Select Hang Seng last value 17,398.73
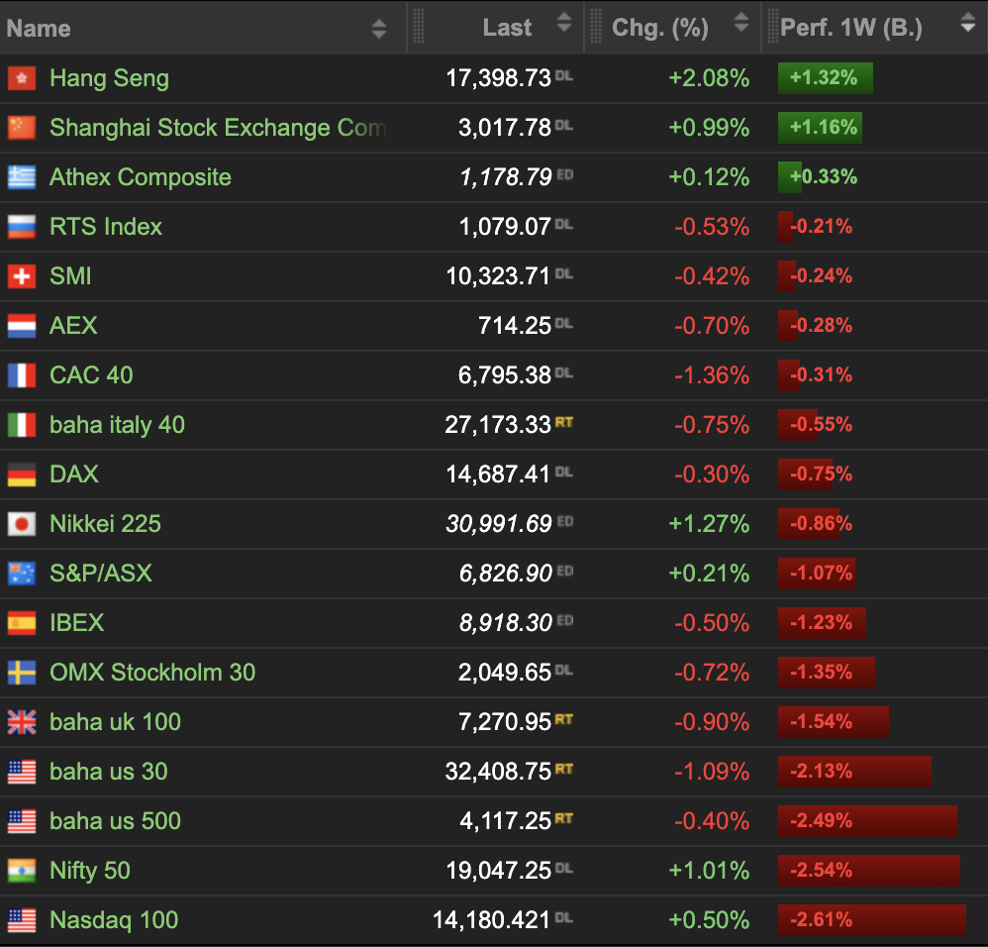988x947 pixels. [498, 78]
